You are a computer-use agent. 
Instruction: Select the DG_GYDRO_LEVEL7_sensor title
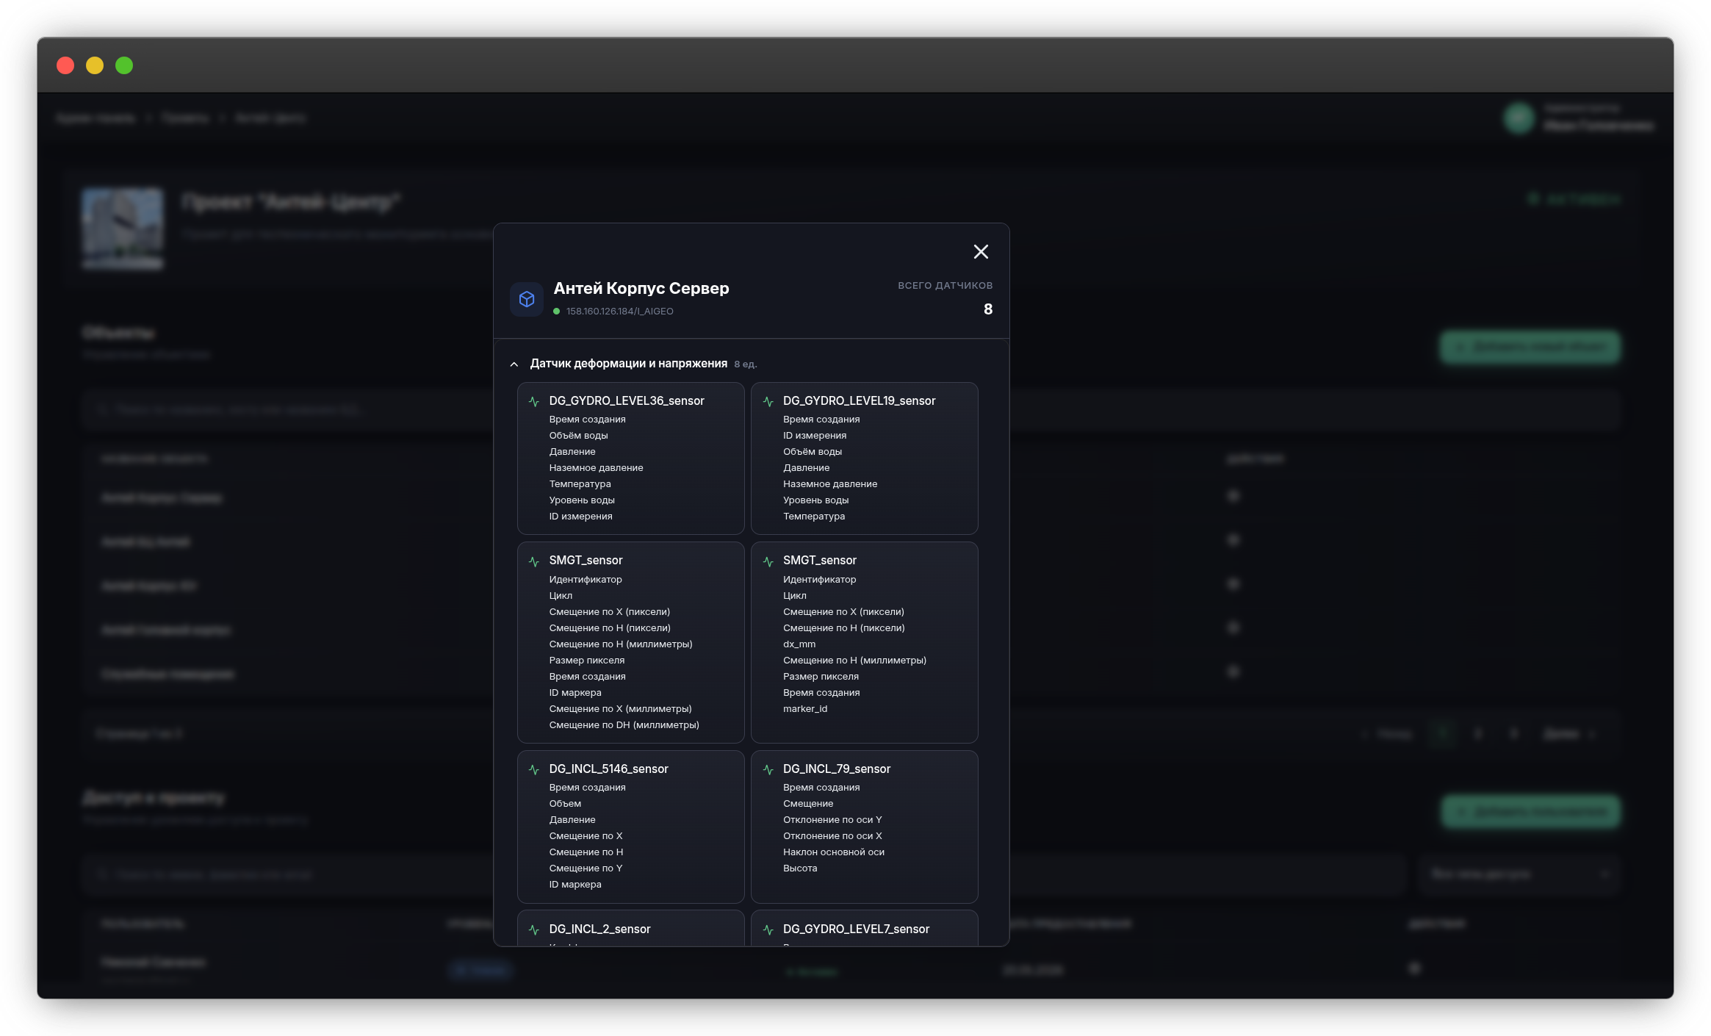point(856,929)
